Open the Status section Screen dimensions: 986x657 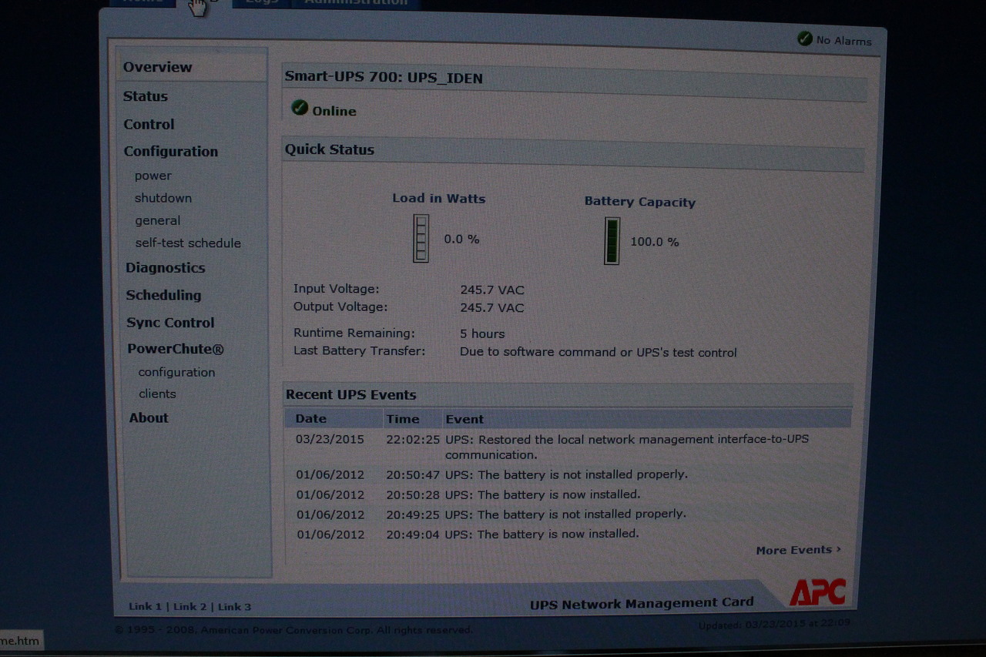click(146, 96)
